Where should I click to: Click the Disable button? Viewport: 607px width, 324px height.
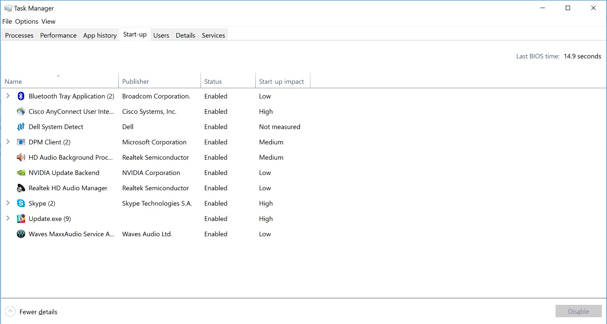[579, 311]
